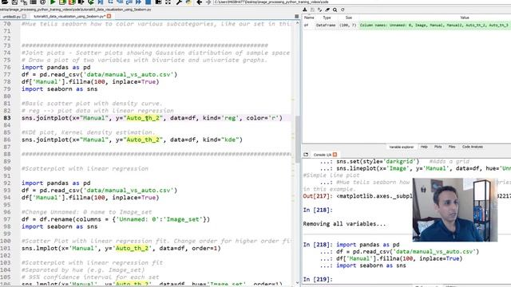Click the df.rename columns line 97
The height and width of the screenshot is (287, 511).
tap(116, 219)
